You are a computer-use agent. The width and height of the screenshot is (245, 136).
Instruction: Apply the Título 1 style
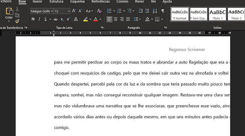coord(217,14)
